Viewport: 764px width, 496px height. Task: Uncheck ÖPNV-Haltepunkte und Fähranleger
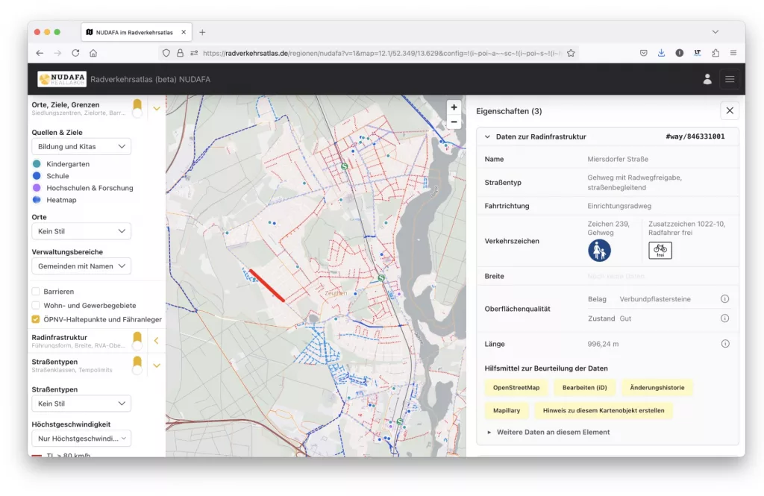click(35, 319)
